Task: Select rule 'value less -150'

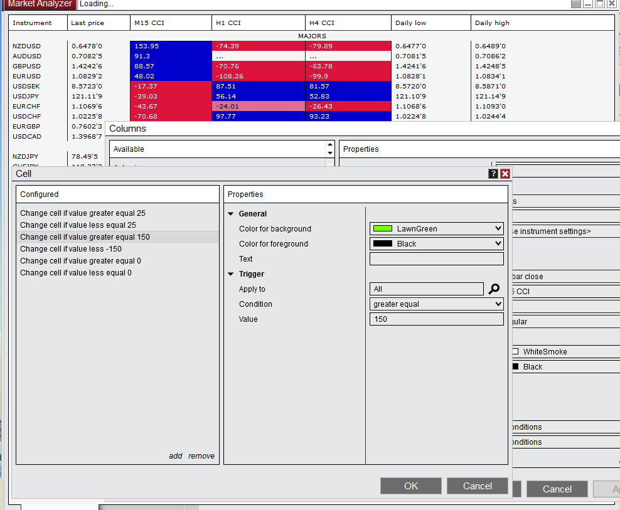Action: (117, 248)
